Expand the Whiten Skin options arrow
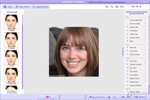150x100 pixels. (128, 27)
